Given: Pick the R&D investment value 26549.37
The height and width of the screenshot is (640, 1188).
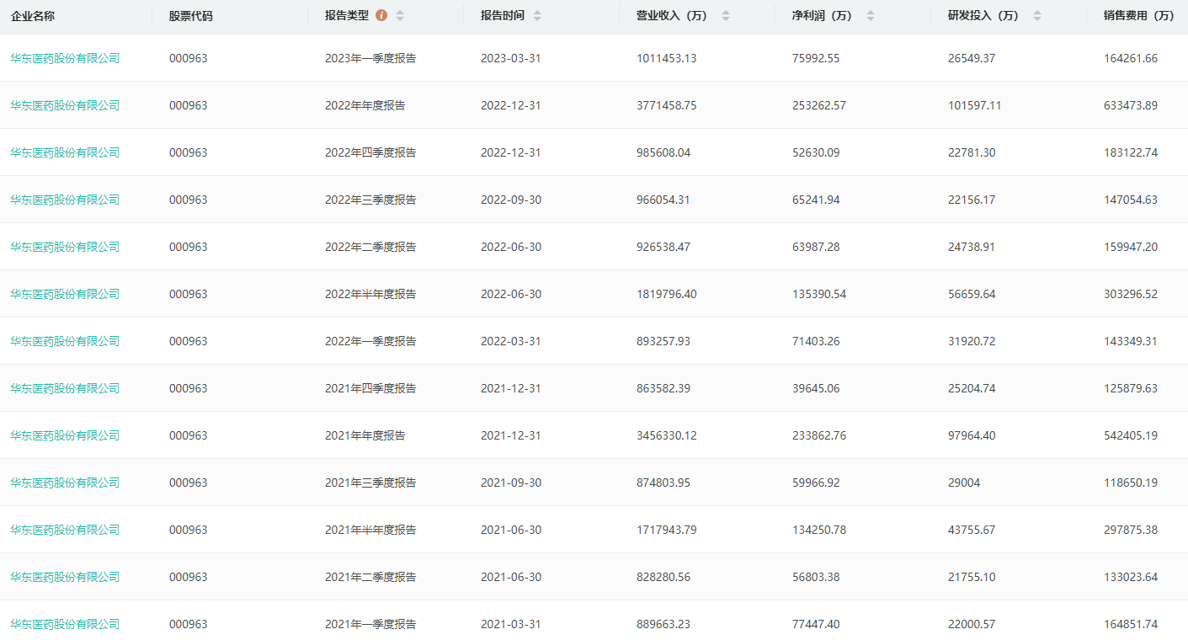Looking at the screenshot, I should [x=972, y=58].
